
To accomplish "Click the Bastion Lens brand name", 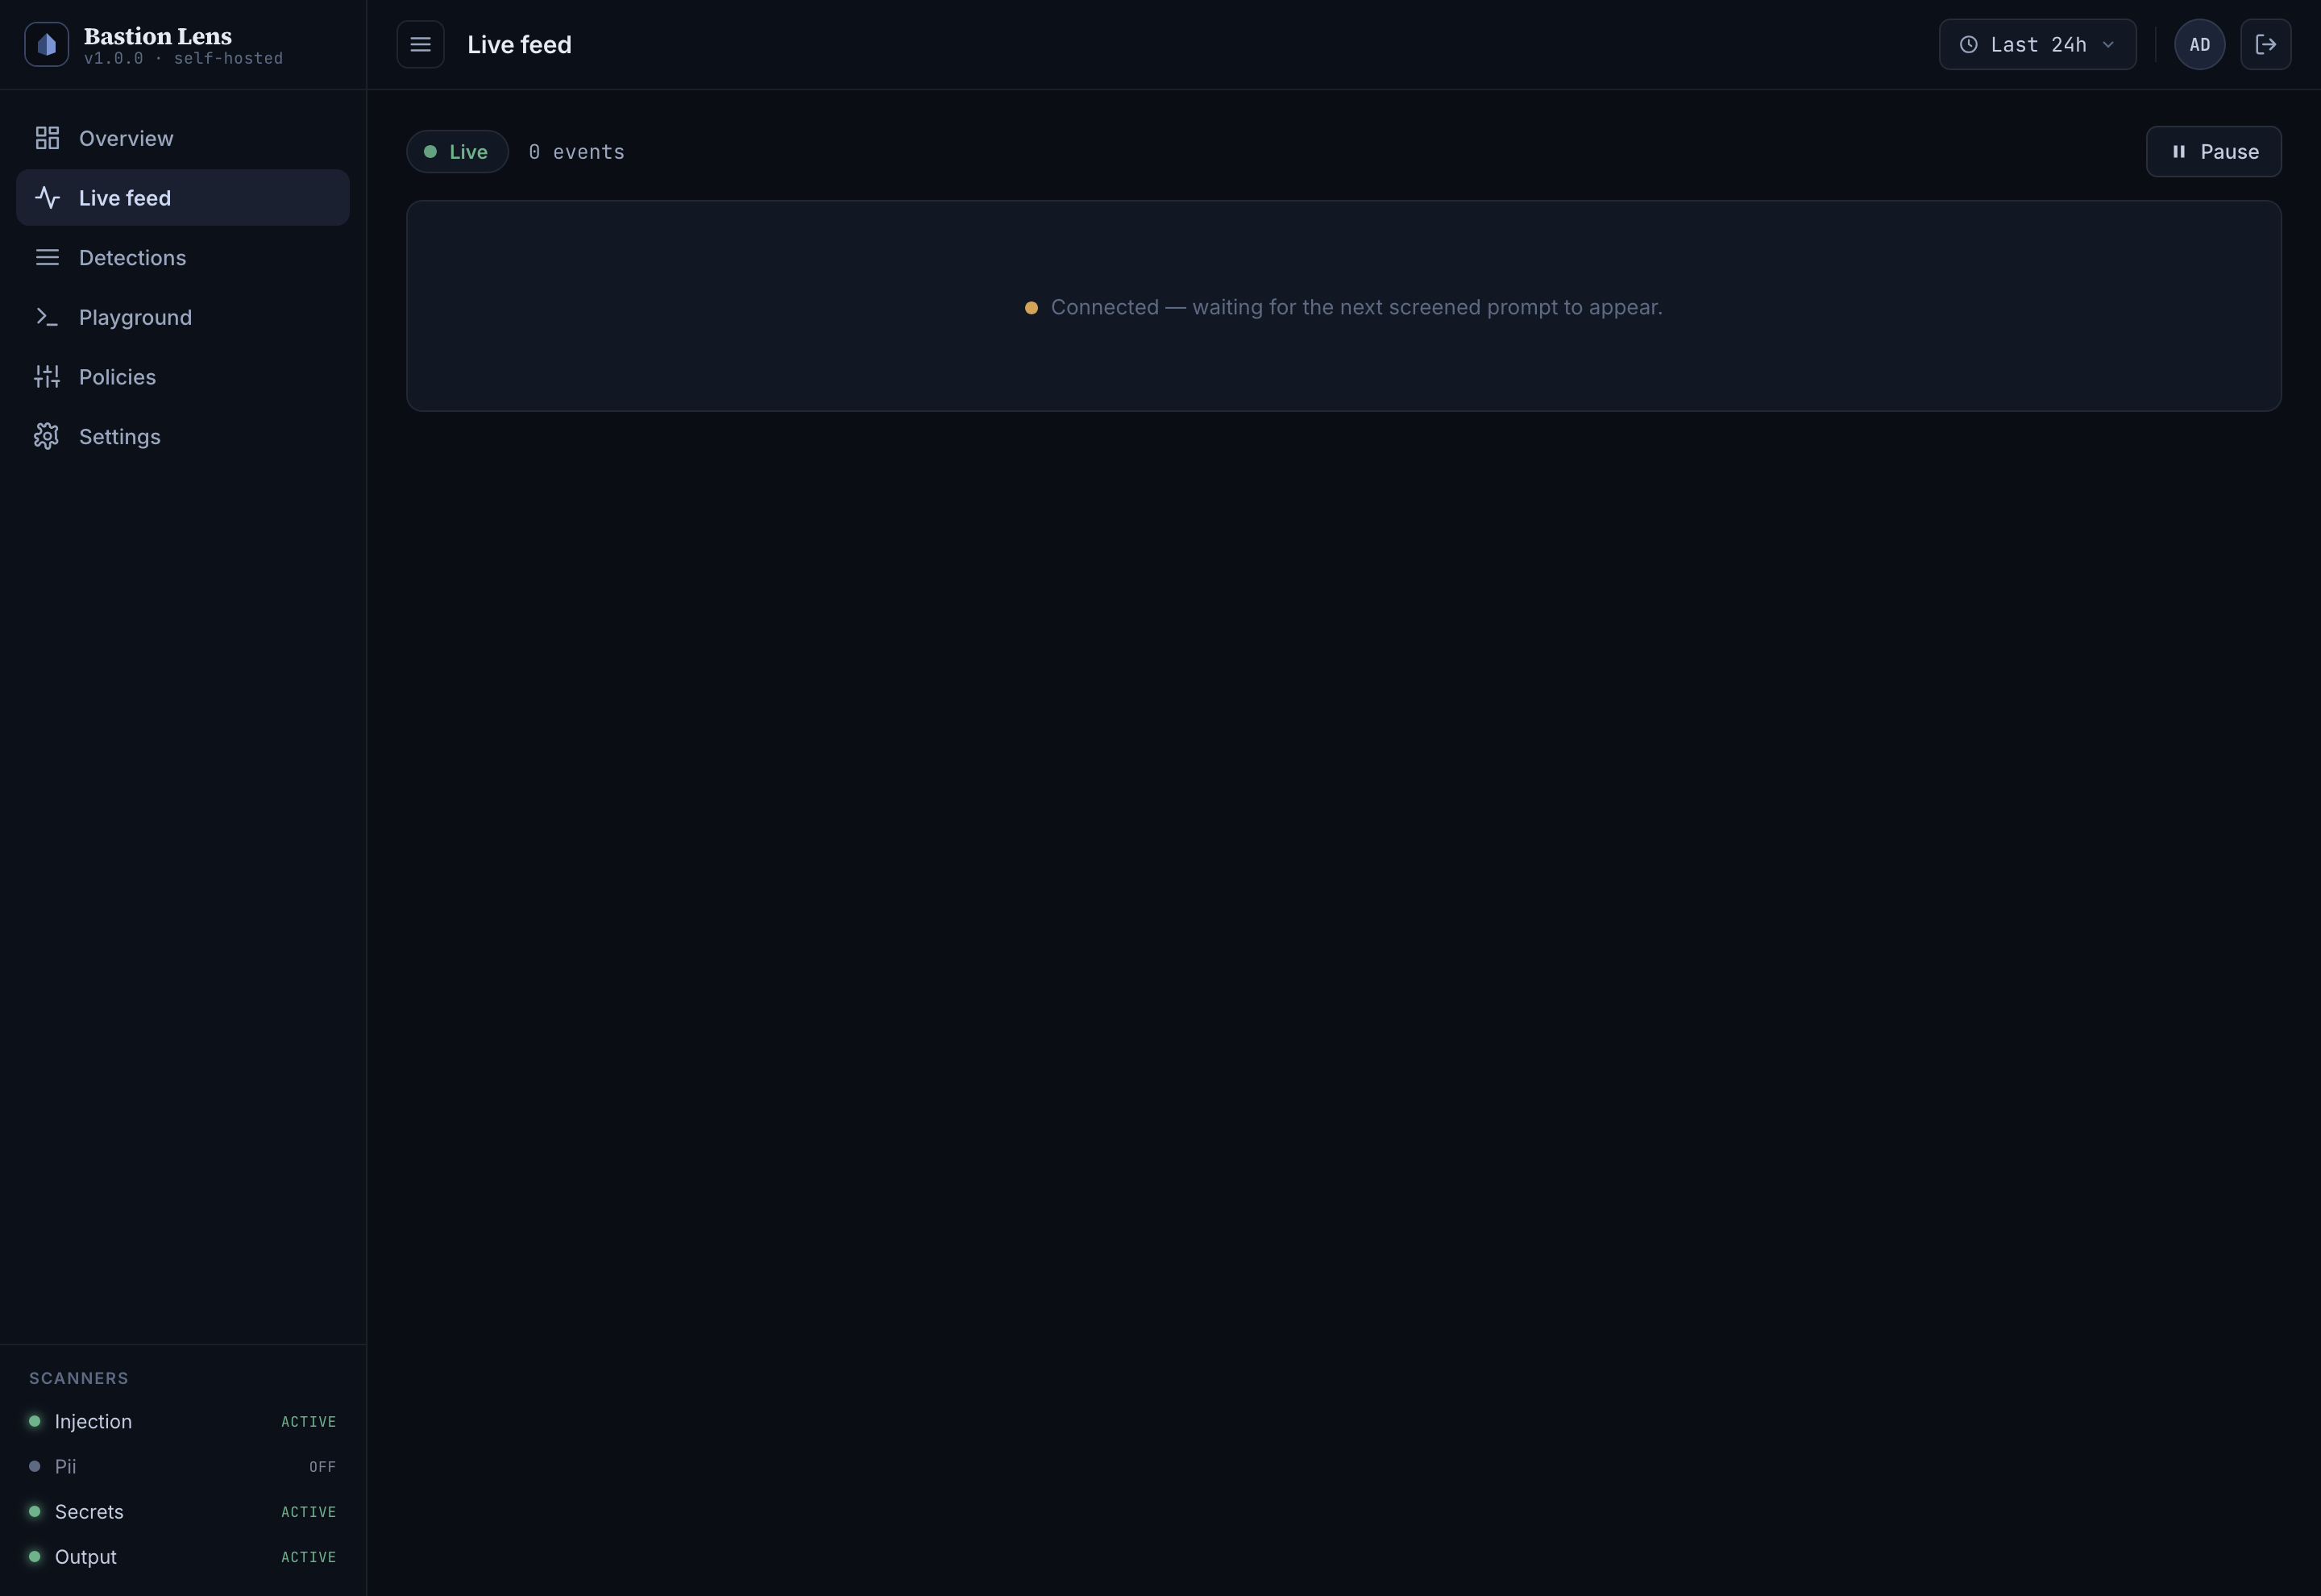I will click(158, 36).
